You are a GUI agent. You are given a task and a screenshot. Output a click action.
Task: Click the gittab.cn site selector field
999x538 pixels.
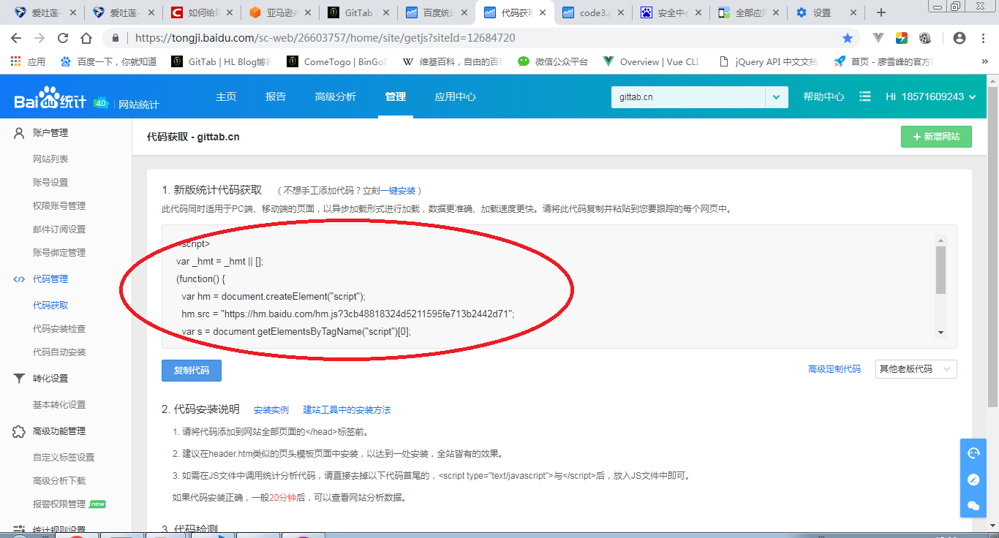click(688, 96)
